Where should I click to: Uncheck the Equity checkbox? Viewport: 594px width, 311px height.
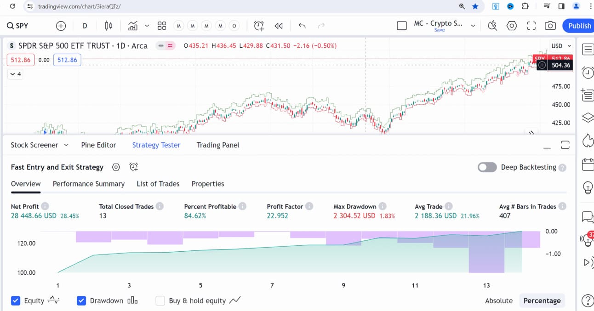point(16,301)
